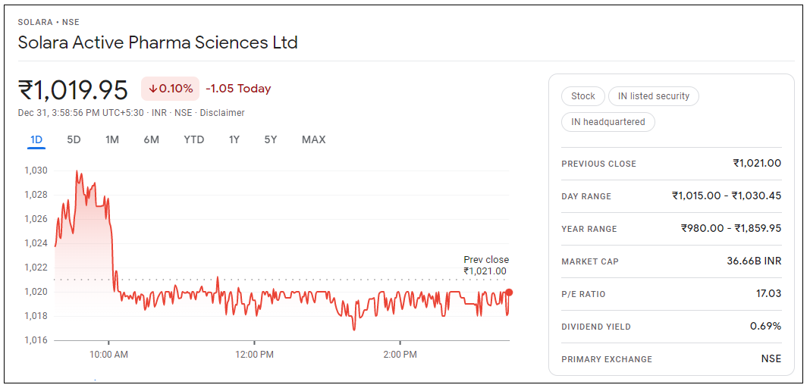Click the DIVIDEND YIELD label
The height and width of the screenshot is (388, 810).
596,327
